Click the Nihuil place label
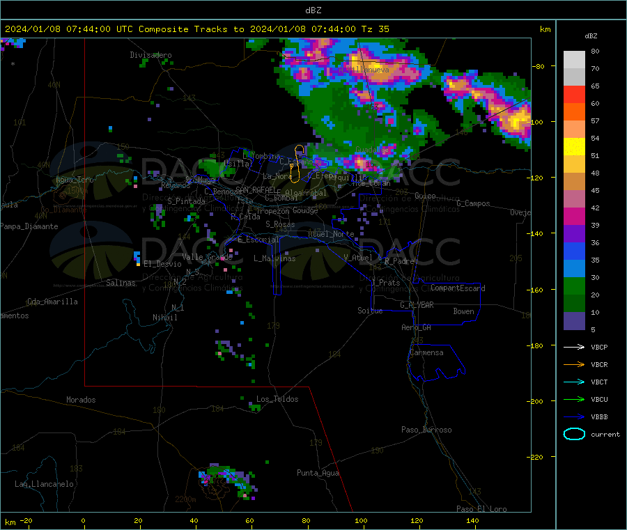Screen dimensions: 627x530 click(x=164, y=318)
